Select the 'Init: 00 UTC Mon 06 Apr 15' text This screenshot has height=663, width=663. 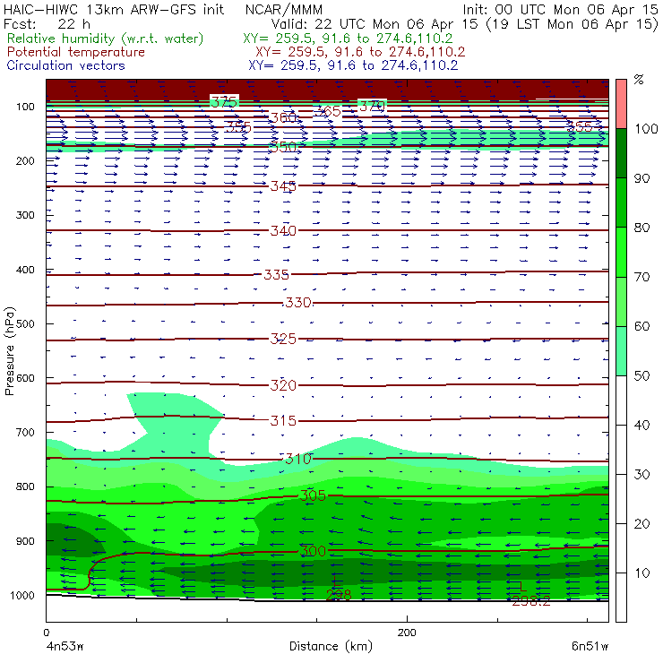[x=560, y=9]
